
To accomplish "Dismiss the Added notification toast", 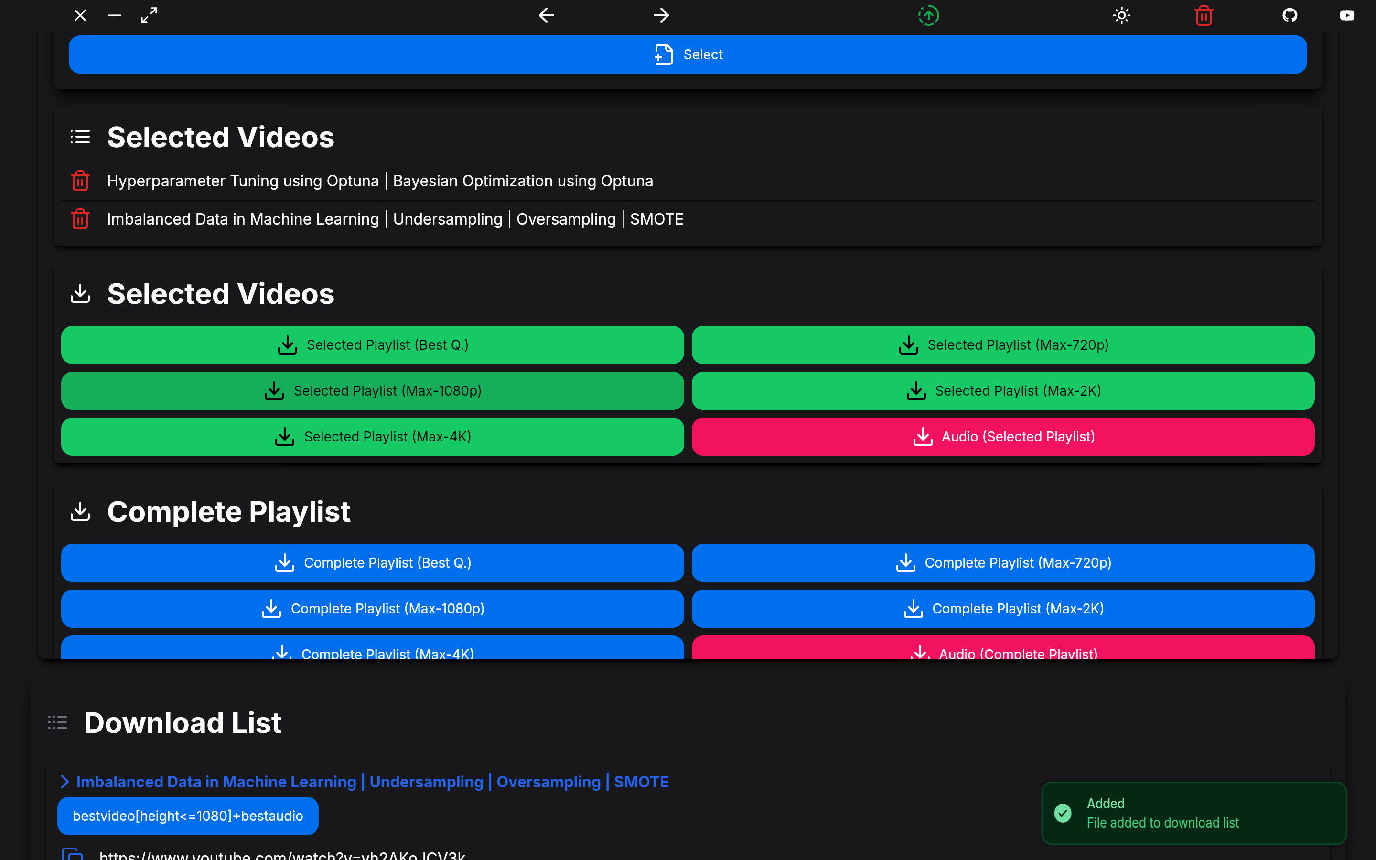I will coord(1193,813).
